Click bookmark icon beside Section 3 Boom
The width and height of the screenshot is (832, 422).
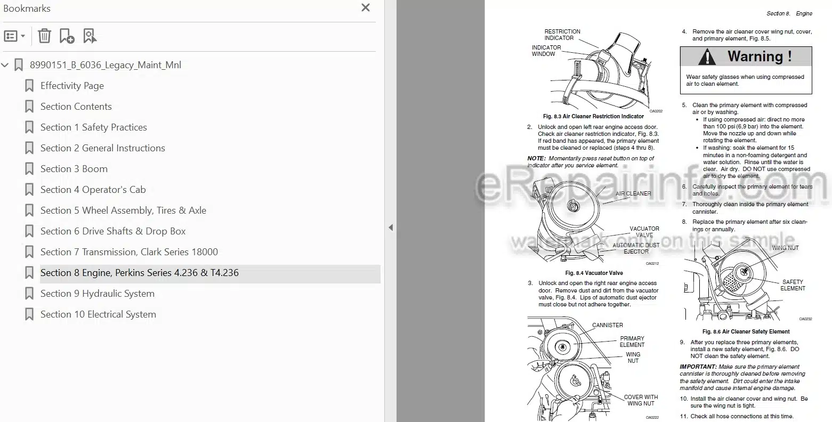[29, 169]
